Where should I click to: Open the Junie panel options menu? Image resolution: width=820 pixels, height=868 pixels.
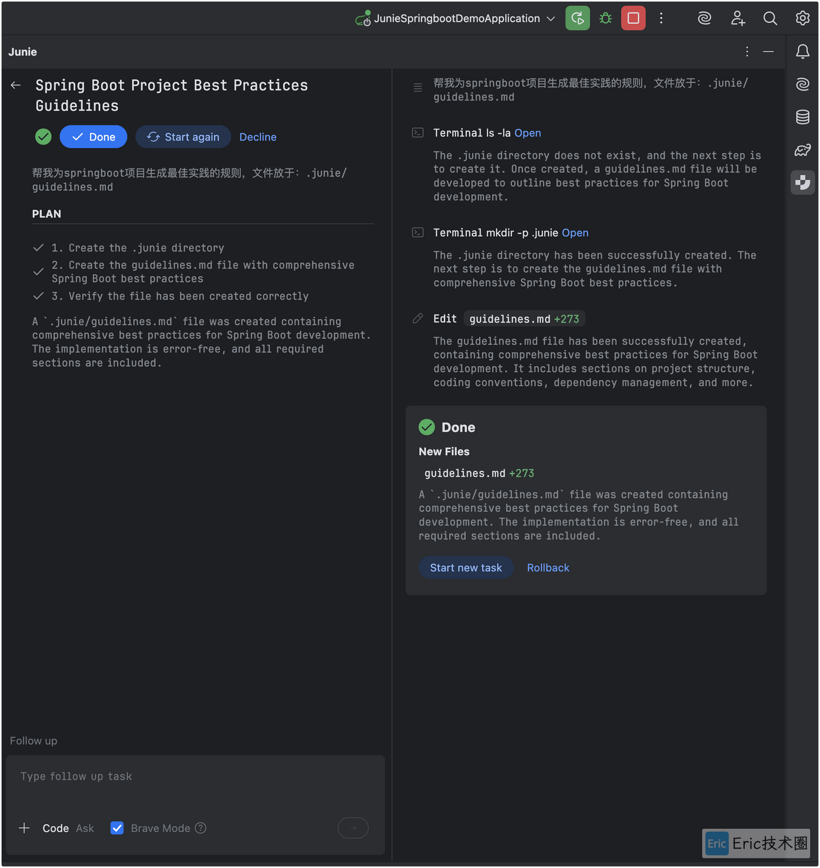[747, 51]
